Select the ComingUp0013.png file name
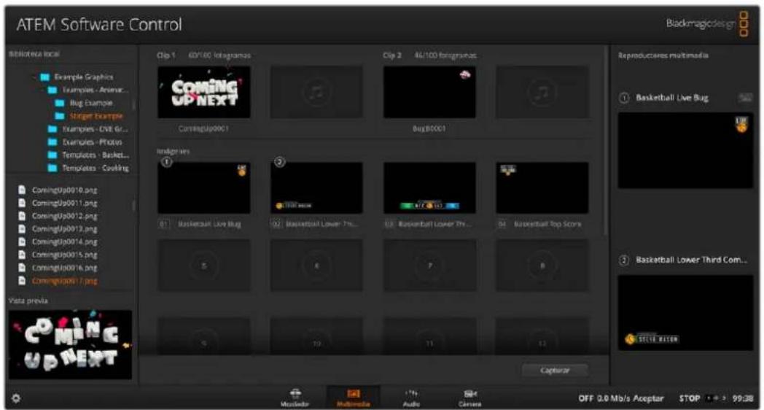 tap(64, 228)
